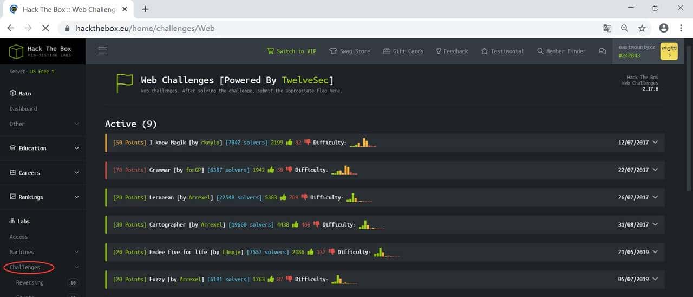
Task: Select Labs in the sidebar
Action: (20, 221)
